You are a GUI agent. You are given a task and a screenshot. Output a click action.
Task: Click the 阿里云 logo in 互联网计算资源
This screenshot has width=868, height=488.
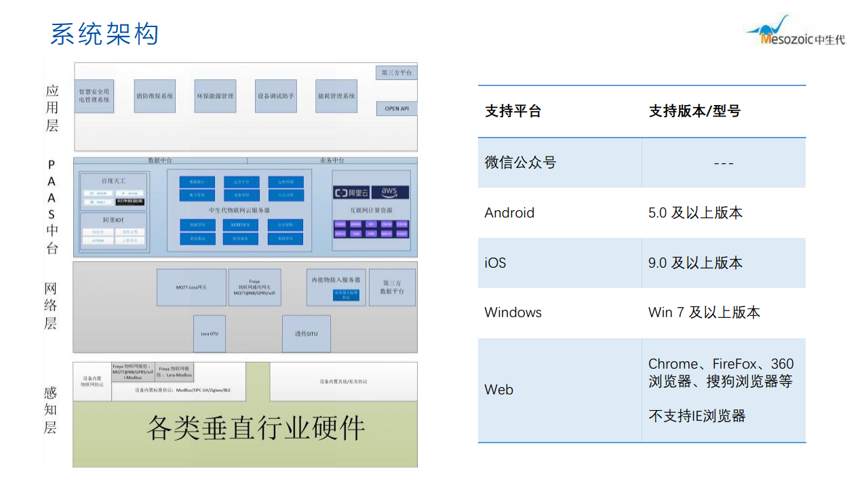click(x=351, y=192)
